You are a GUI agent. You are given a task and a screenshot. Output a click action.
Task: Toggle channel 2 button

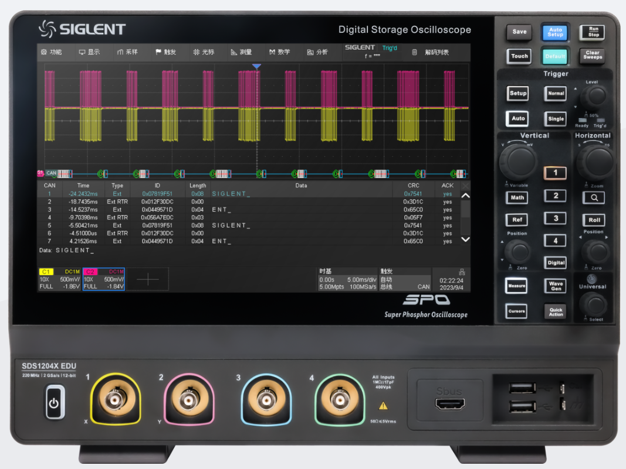(556, 196)
